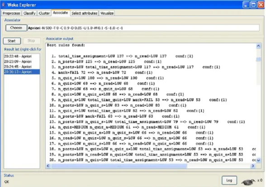The image size is (266, 187).
Task: Click rule 3 text in output
Action: pyautogui.click(x=136, y=67)
